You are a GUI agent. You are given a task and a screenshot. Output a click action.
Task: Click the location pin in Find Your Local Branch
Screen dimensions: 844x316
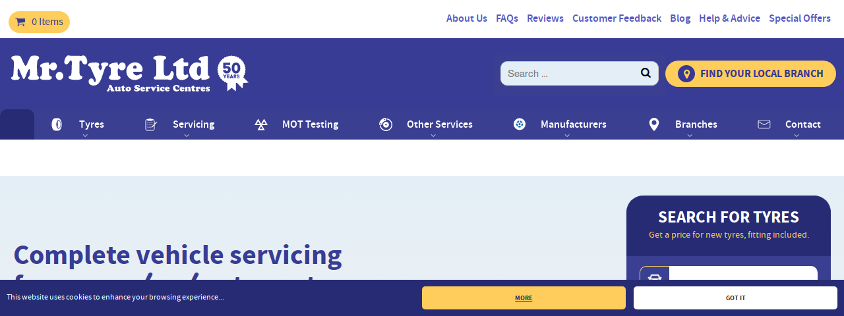click(686, 74)
